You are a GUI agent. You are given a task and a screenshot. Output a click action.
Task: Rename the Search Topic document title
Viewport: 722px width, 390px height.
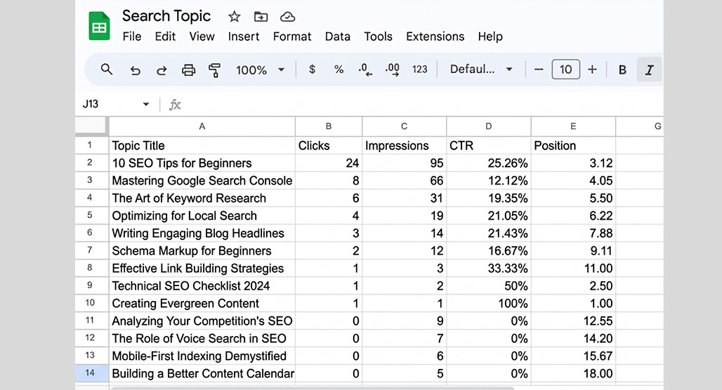[166, 15]
